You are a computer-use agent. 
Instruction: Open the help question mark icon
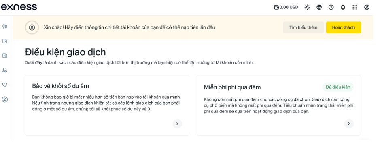[331, 7]
